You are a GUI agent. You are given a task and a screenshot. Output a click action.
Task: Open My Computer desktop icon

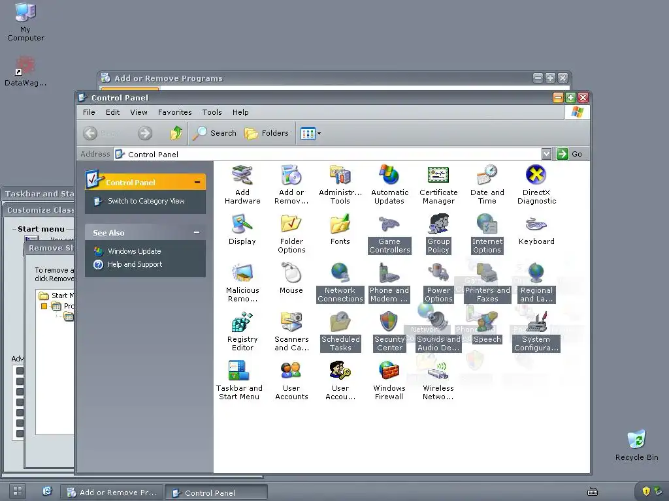pos(25,22)
